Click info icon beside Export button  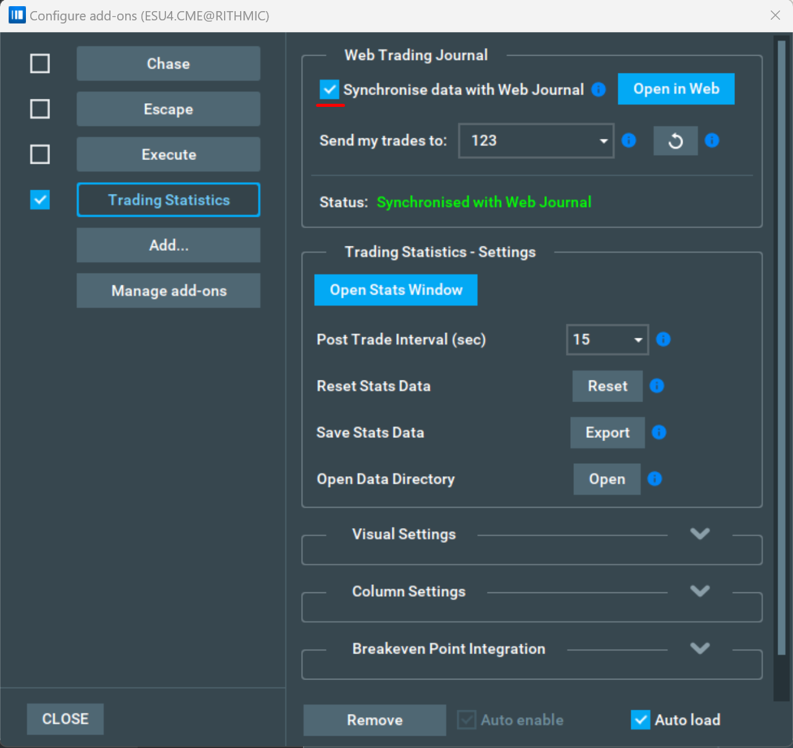[x=658, y=432]
